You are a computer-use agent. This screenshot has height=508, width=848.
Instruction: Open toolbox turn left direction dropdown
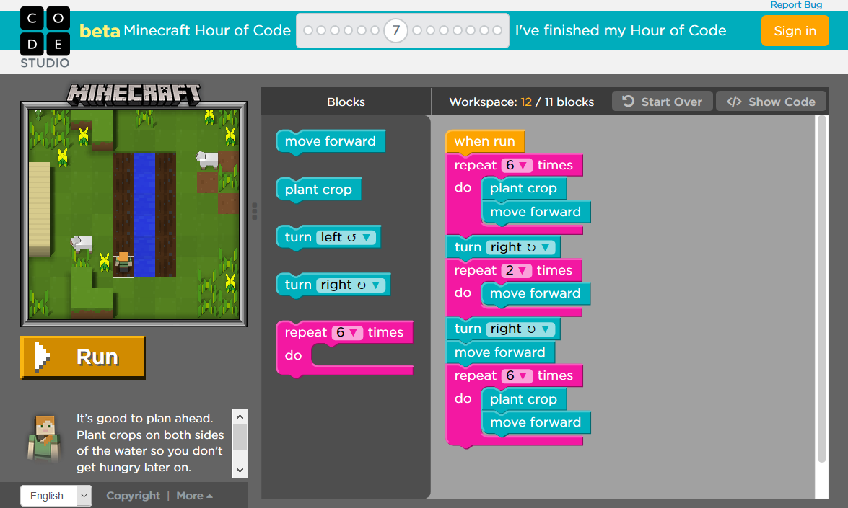346,238
